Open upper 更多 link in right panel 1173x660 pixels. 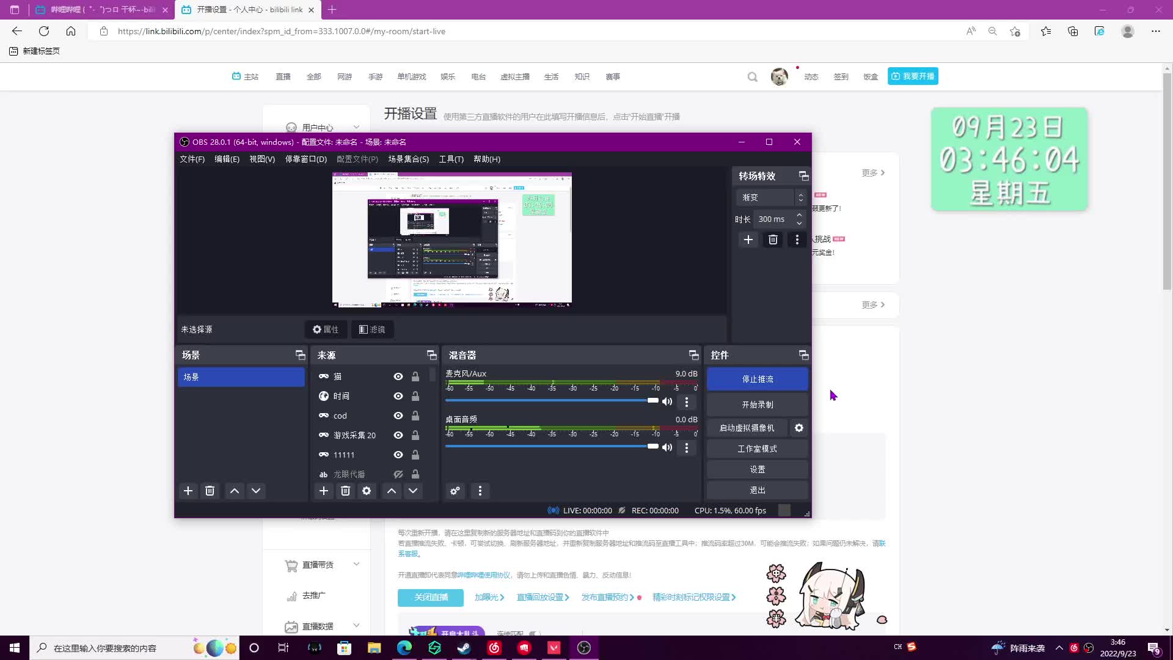pos(873,173)
